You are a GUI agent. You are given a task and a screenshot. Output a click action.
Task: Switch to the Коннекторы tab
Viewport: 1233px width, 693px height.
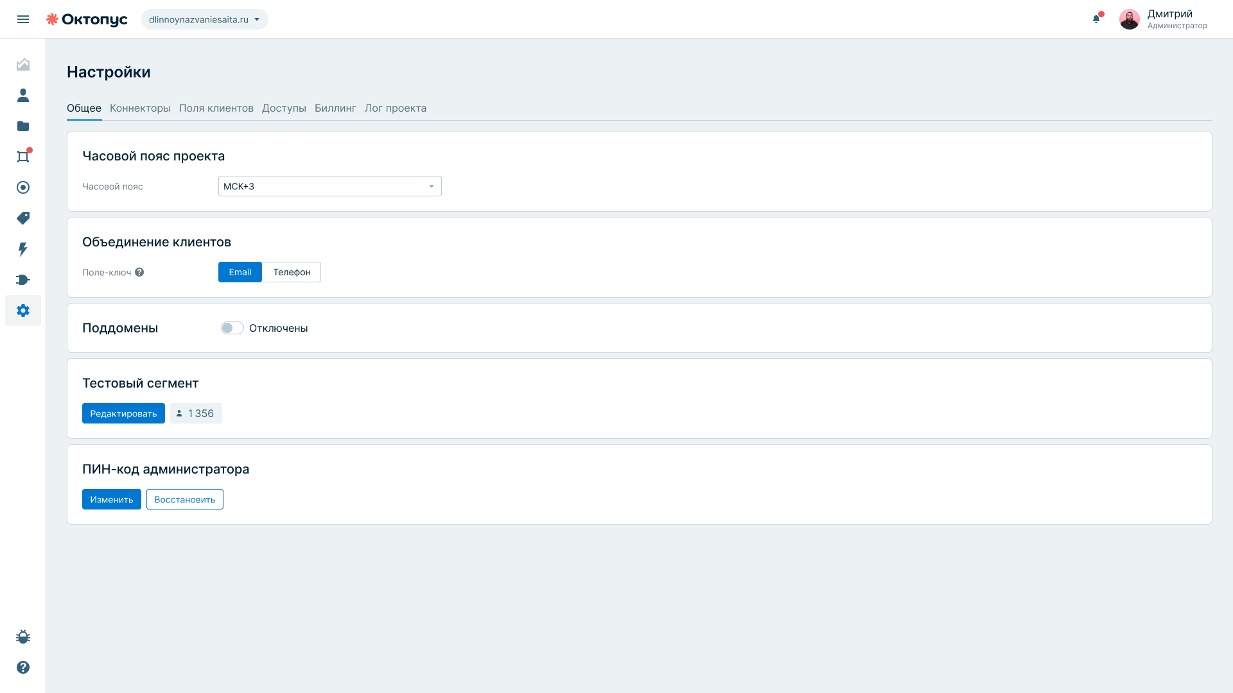point(140,108)
